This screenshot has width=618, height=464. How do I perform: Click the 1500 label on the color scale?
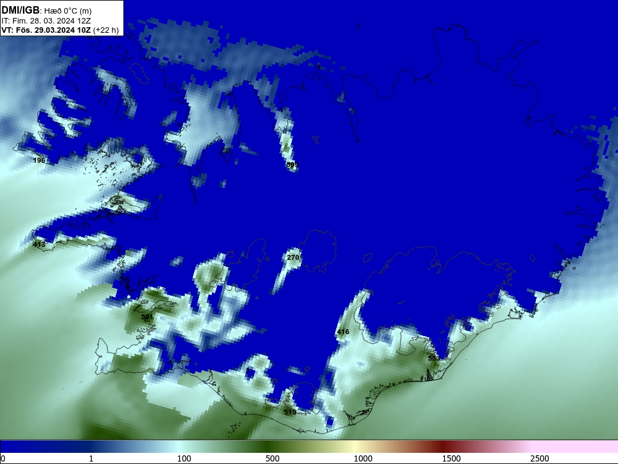[451, 458]
